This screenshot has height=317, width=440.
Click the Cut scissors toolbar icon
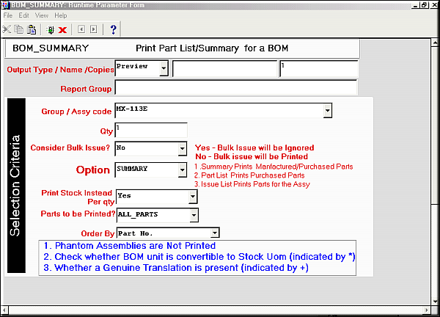7,29
